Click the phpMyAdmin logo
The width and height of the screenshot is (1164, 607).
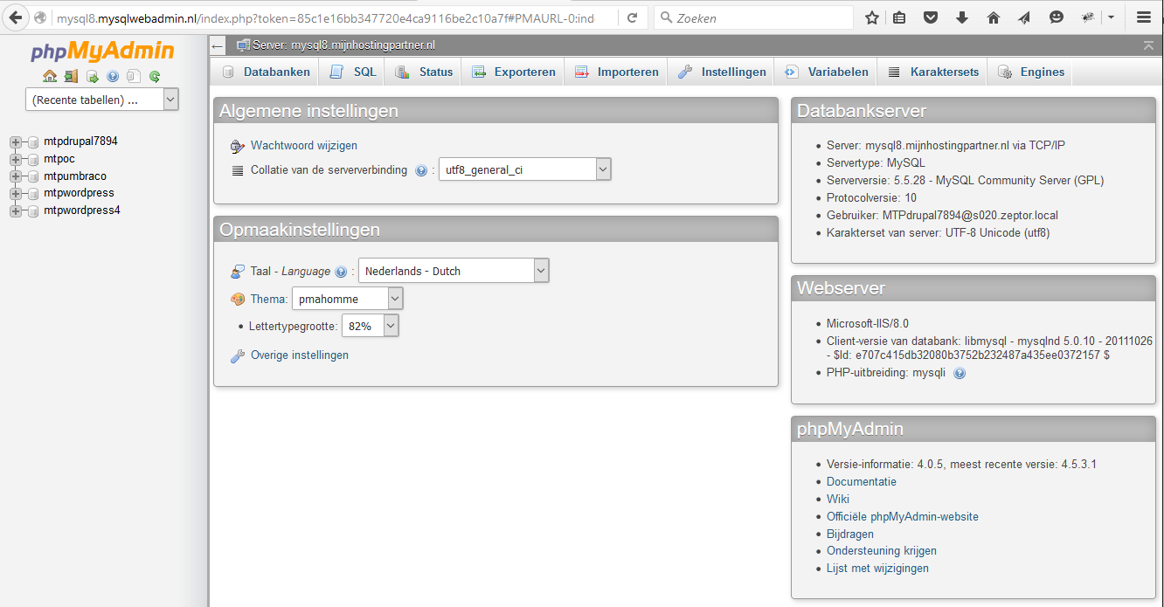point(103,51)
